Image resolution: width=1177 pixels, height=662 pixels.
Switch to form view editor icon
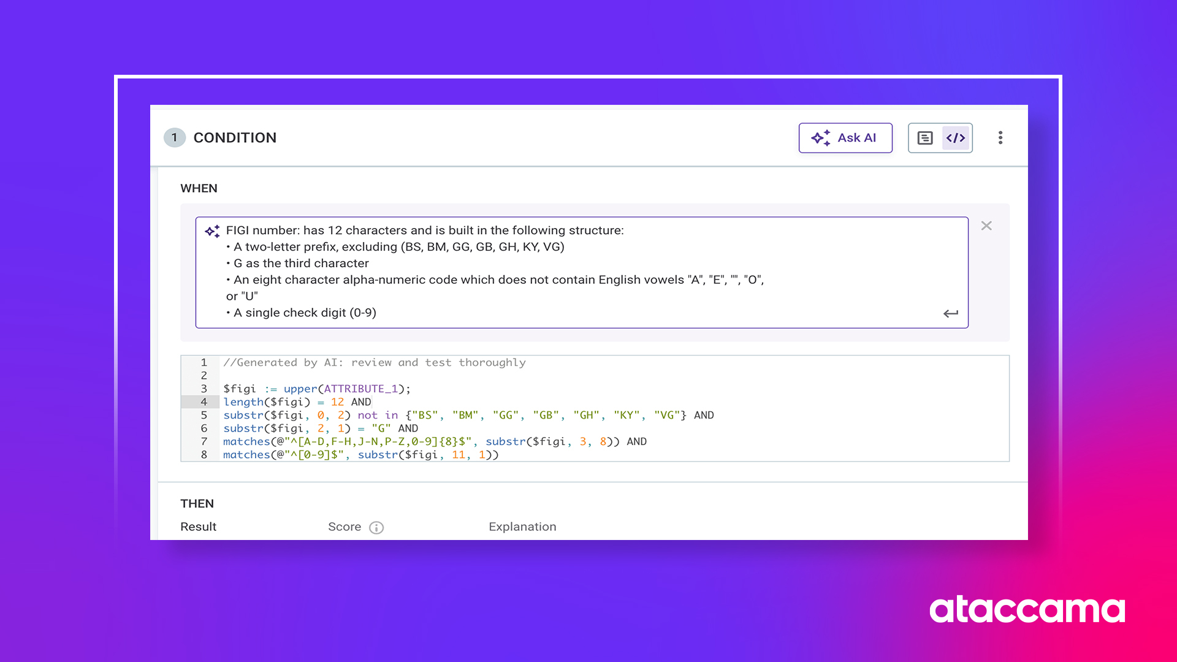924,138
